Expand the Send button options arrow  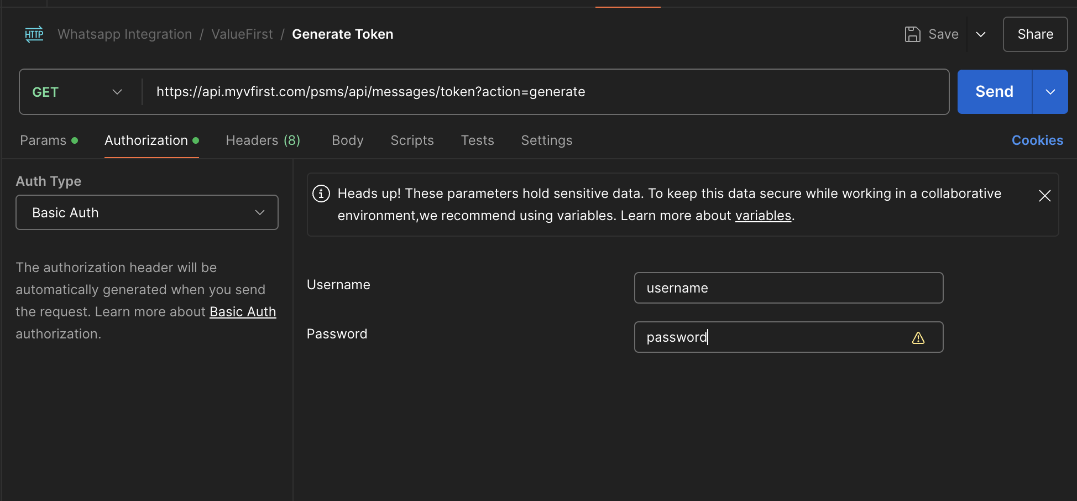point(1050,92)
